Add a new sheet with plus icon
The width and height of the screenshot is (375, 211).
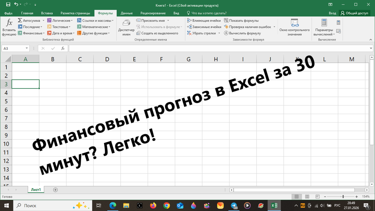pos(55,190)
